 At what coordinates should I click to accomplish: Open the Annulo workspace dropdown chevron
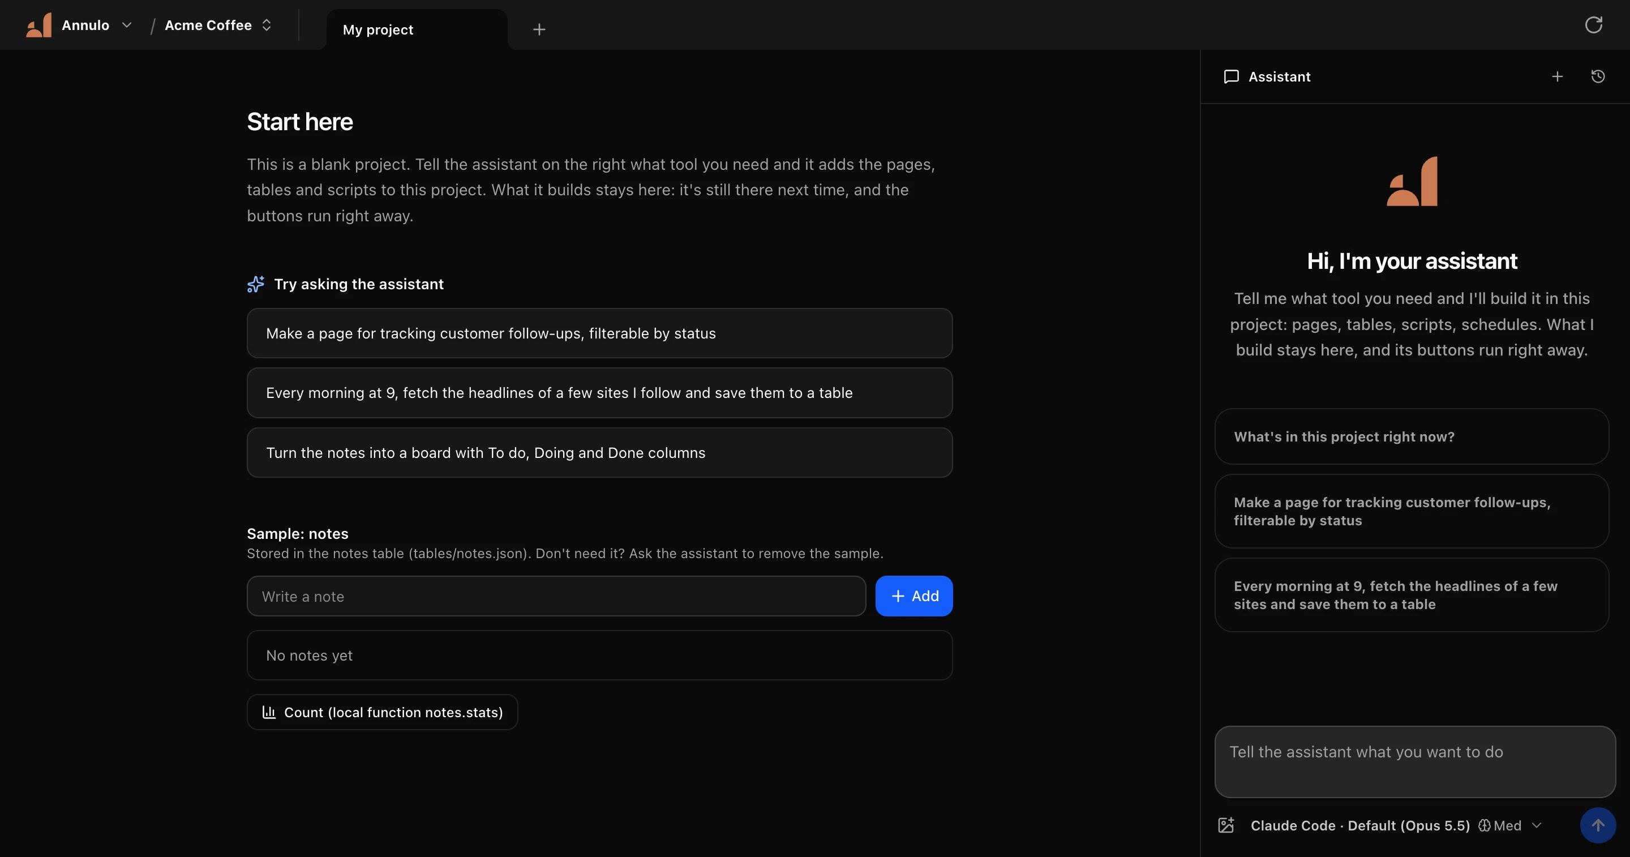(127, 25)
